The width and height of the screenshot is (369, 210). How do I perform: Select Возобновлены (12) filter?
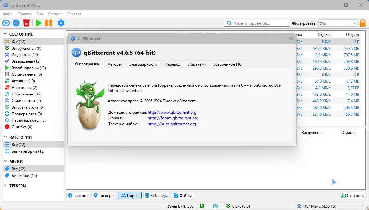pos(34,68)
